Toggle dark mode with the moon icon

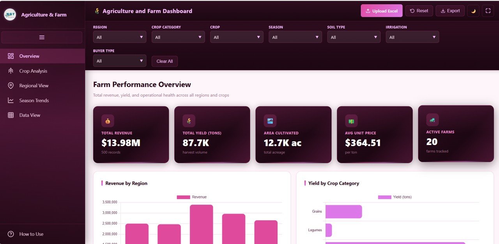(x=473, y=11)
